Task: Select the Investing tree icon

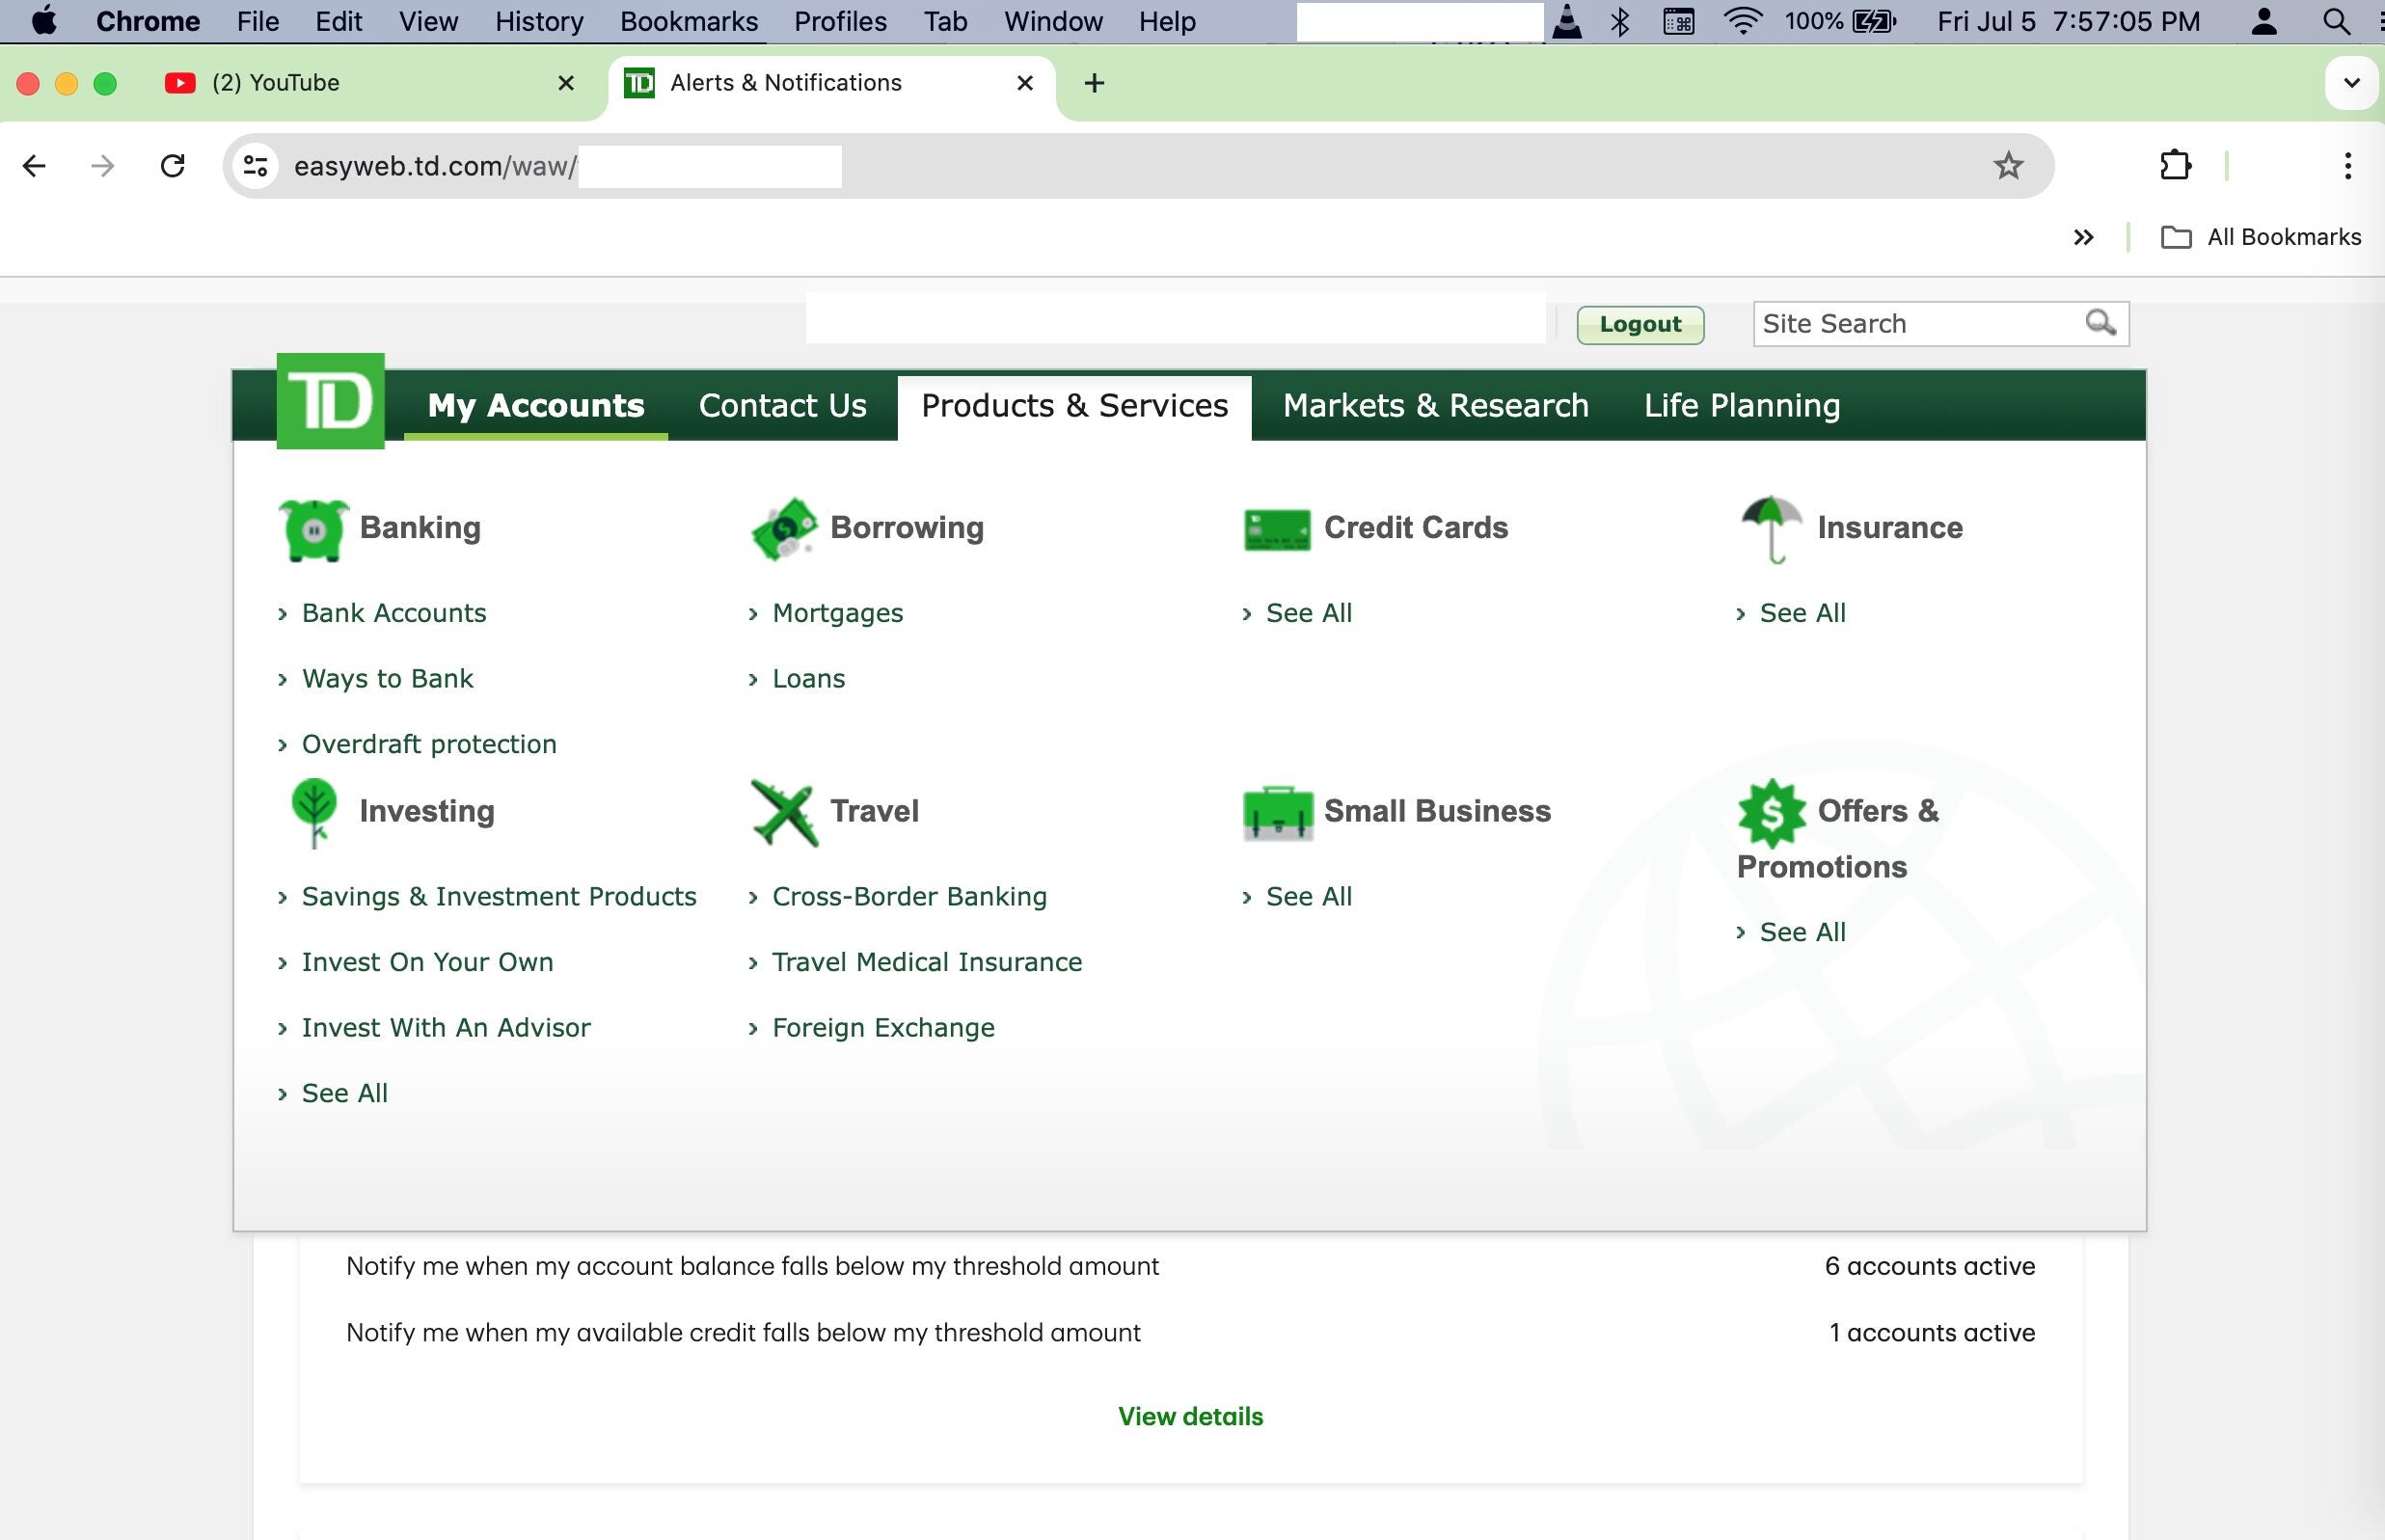Action: 315,811
